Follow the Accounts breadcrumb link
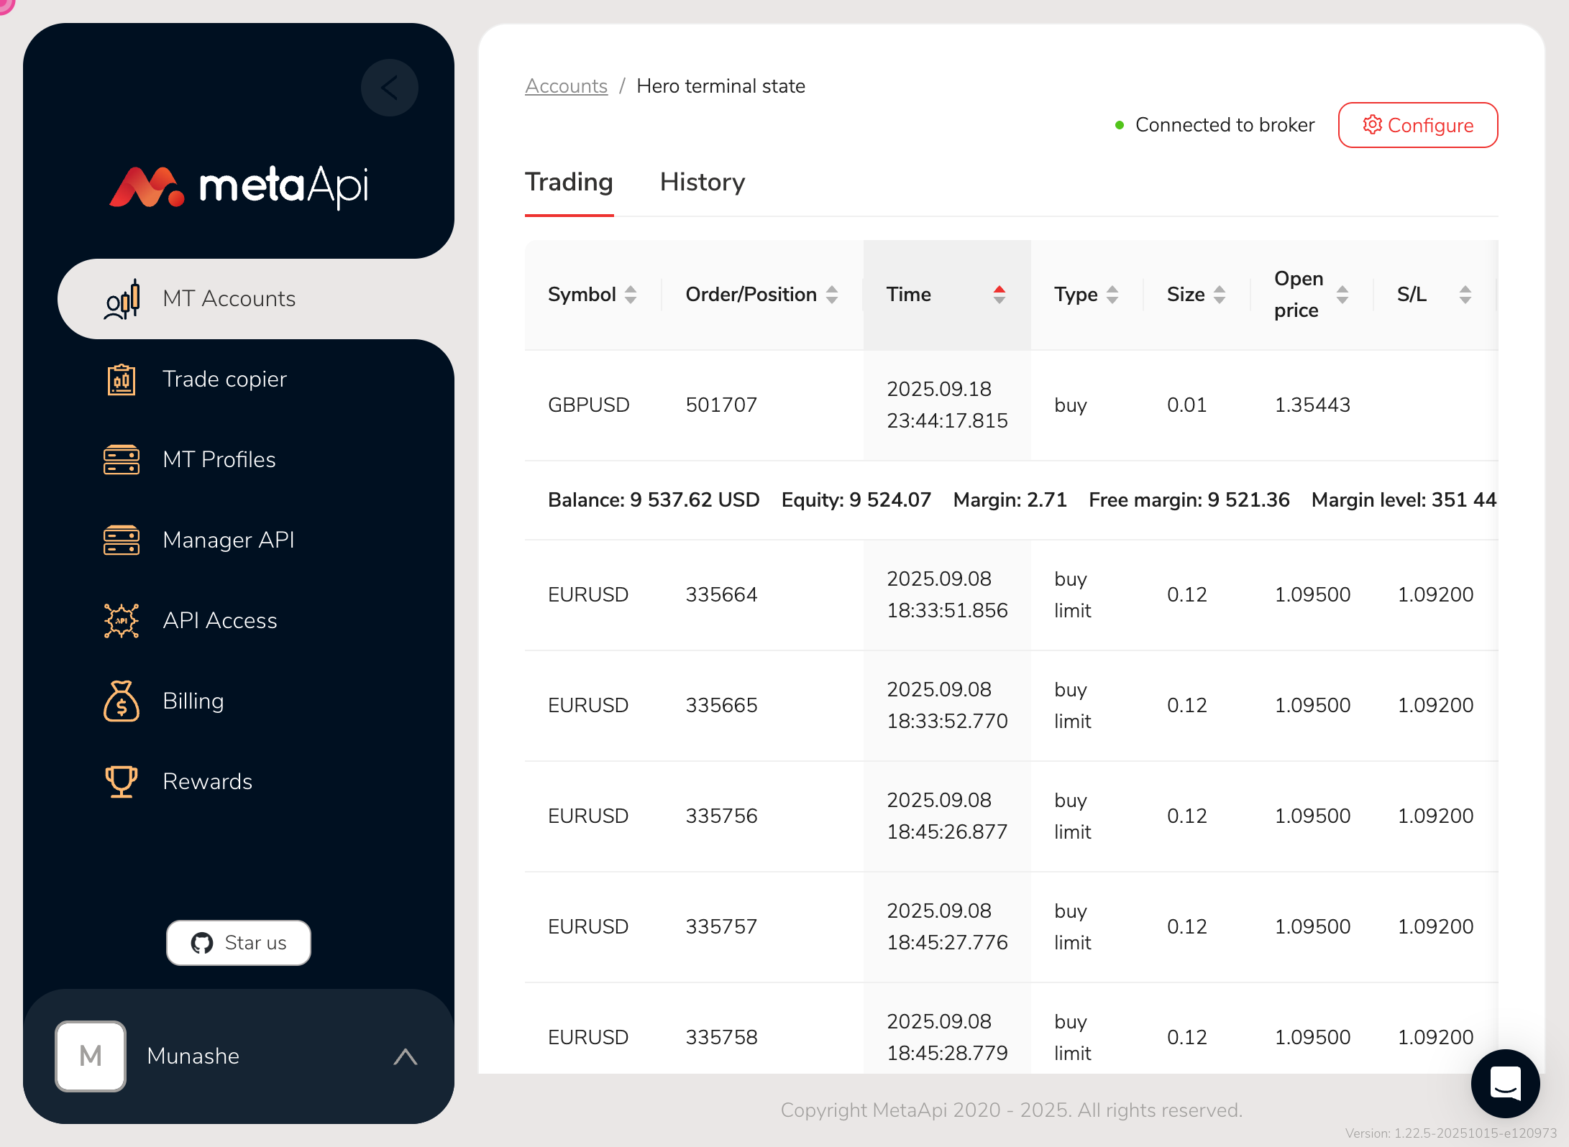 point(566,86)
